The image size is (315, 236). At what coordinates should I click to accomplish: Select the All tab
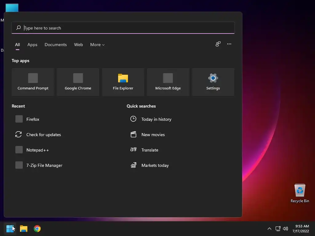[x=18, y=45]
